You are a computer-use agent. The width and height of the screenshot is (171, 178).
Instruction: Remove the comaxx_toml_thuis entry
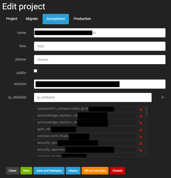(x=141, y=137)
